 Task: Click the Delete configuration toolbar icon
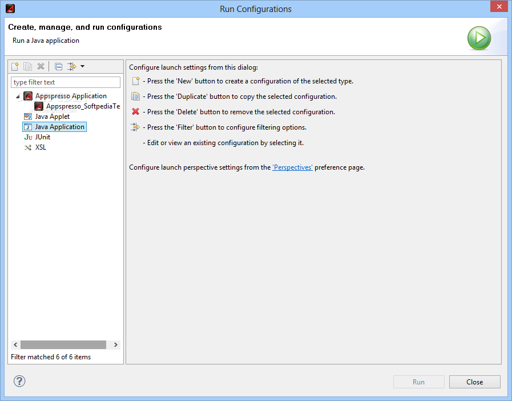coord(41,66)
